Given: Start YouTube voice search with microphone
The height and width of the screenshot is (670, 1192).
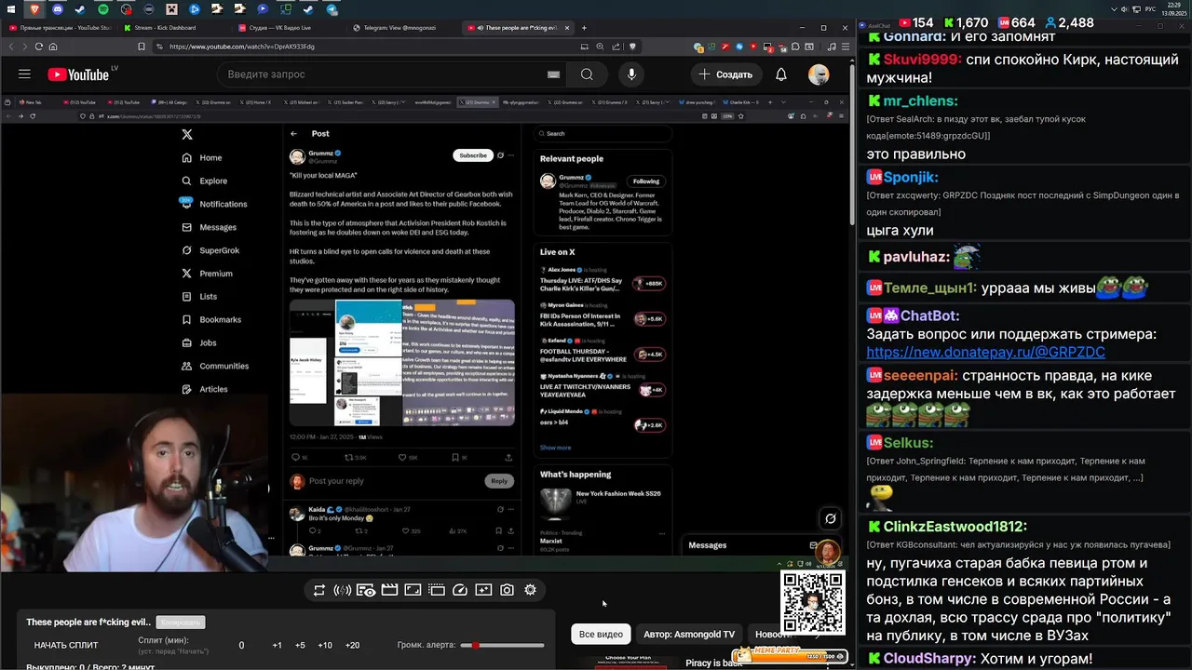Looking at the screenshot, I should point(631,74).
